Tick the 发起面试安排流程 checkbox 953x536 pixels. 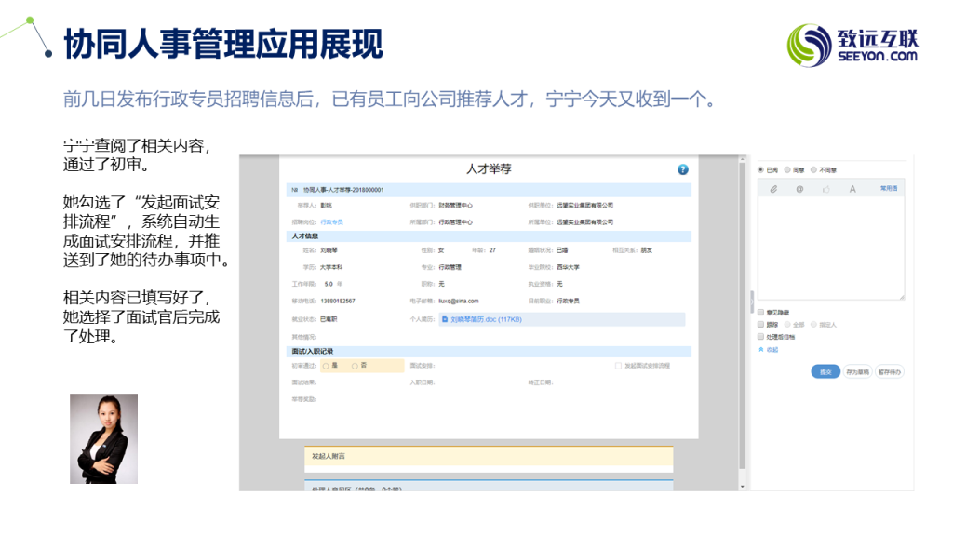(618, 366)
